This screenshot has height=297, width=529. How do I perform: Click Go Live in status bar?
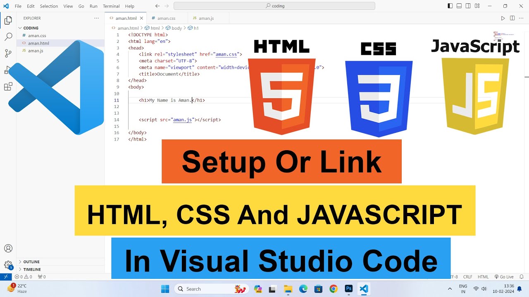point(504,277)
